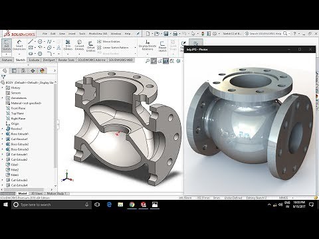
Task: Open the SOLIDWORKS Add-Ins tab
Action: [92, 60]
